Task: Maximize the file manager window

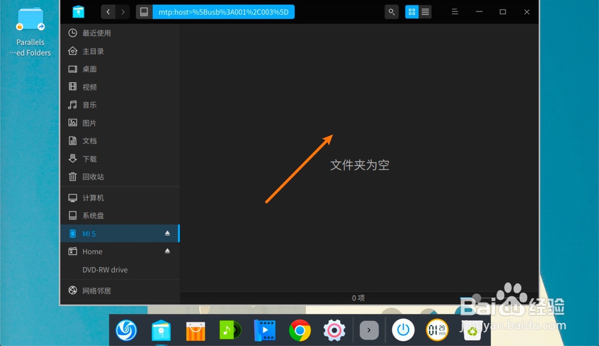Action: [503, 12]
